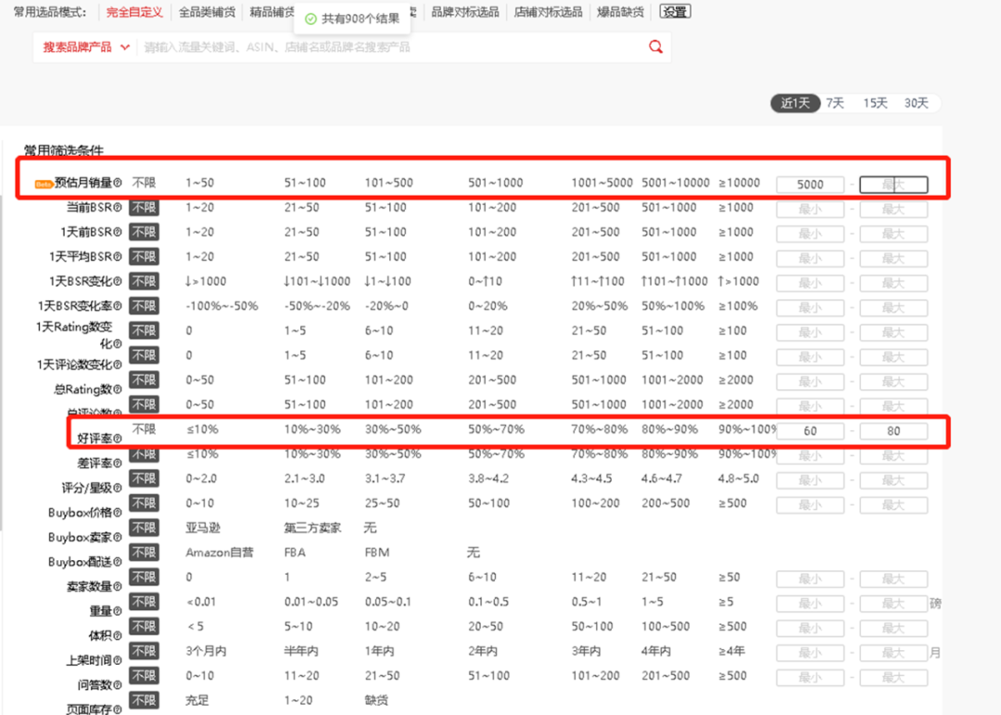Toggle 不限 for the 卖家数量 filter
Viewport: 1001px width, 715px height.
(144, 578)
